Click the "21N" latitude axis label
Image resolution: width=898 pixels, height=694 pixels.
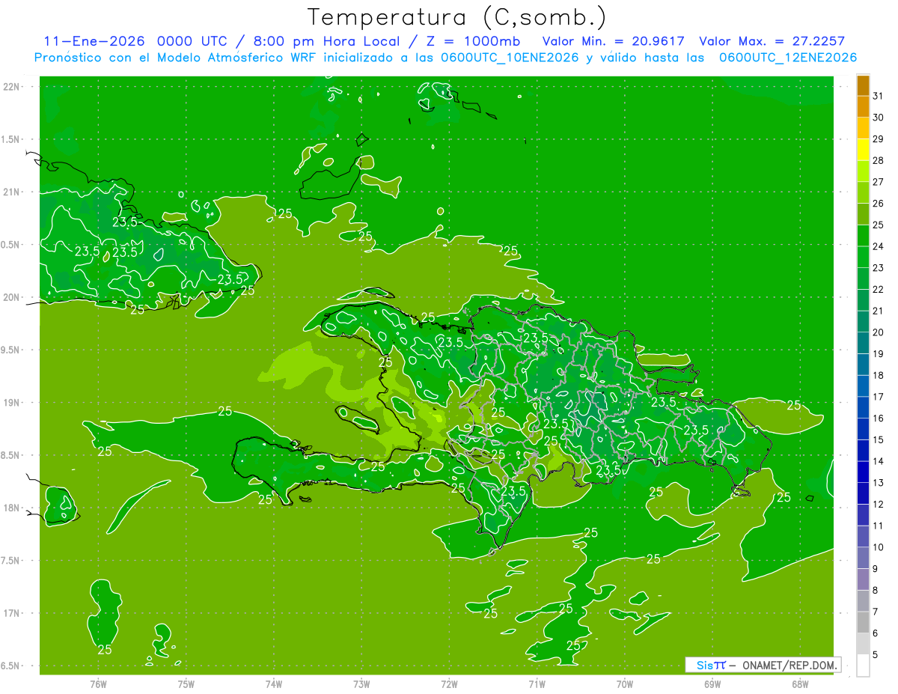tap(12, 192)
